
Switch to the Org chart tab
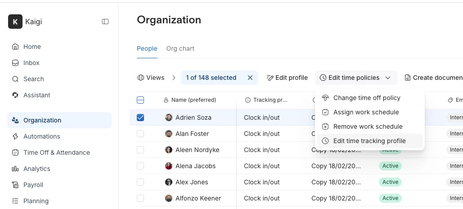click(180, 48)
